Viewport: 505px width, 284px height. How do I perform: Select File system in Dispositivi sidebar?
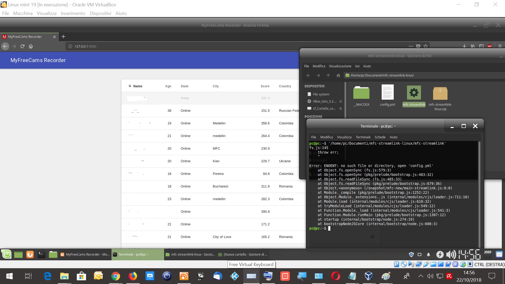[x=321, y=94]
